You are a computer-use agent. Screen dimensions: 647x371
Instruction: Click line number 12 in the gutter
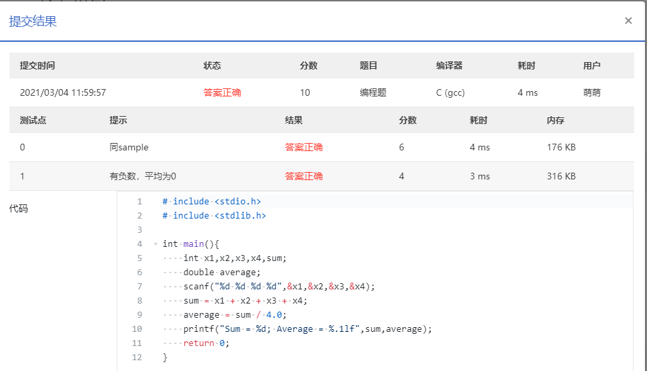tap(137, 358)
